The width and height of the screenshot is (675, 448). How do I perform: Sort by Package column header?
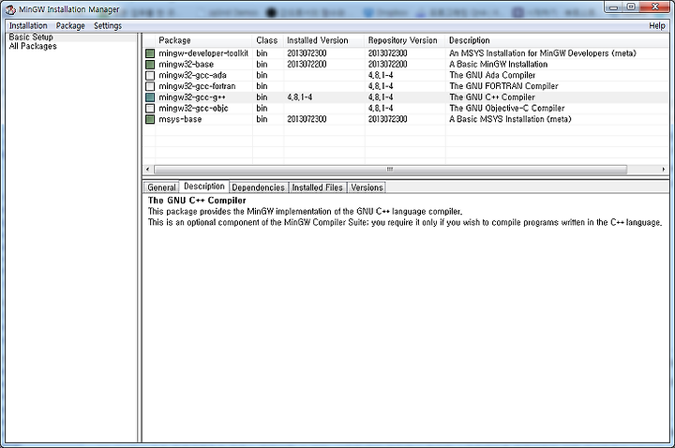tap(203, 40)
